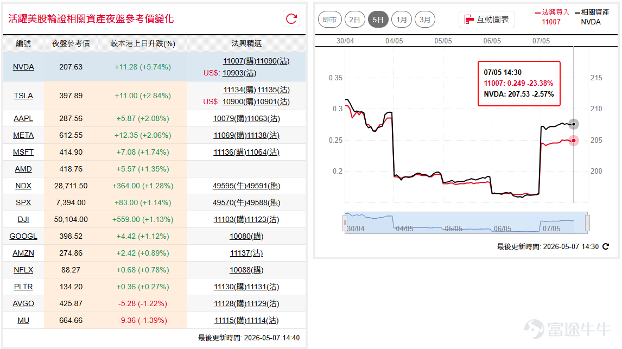Image resolution: width=622 pixels, height=349 pixels.
Task: Click the 夜盤參考價 column header
Action: point(71,43)
